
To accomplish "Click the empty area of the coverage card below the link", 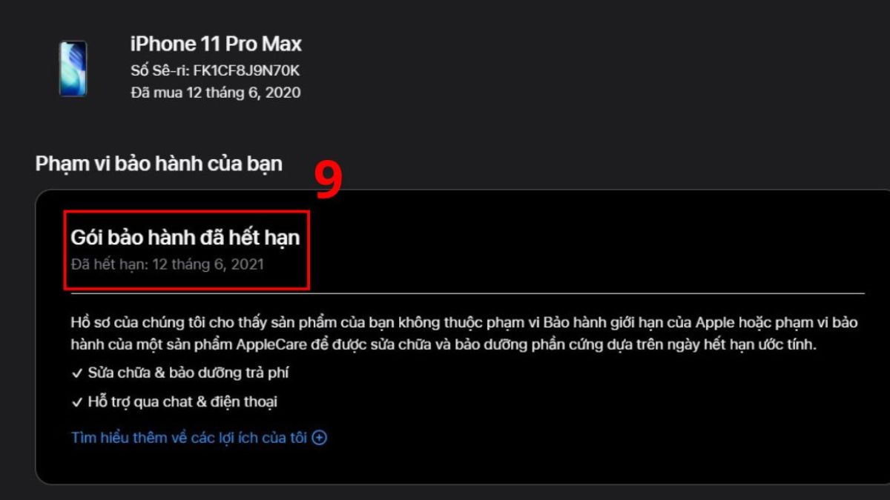I will click(460, 465).
